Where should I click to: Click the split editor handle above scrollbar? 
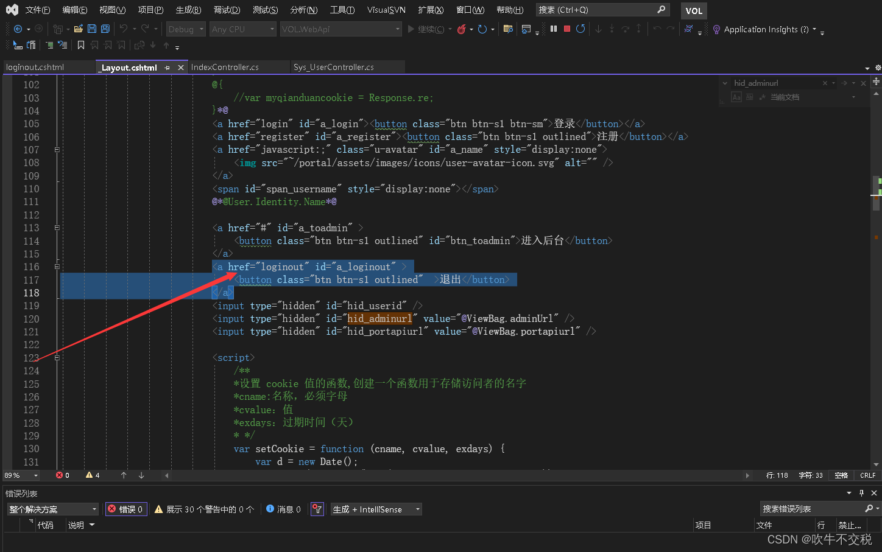click(877, 81)
